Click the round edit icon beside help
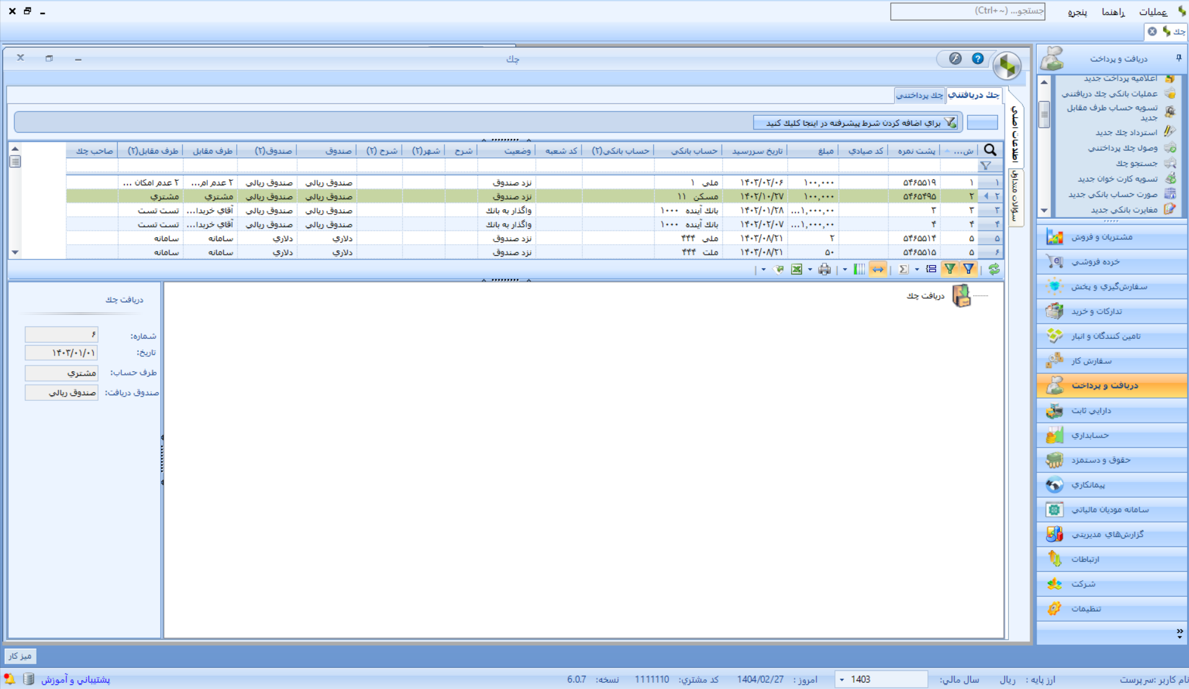The height and width of the screenshot is (689, 1189). click(955, 58)
